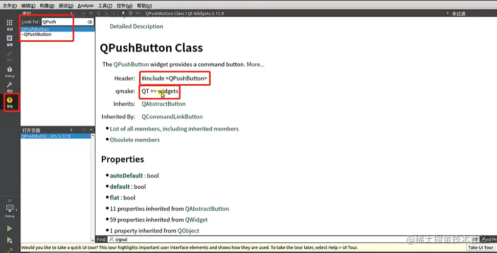Open 控件 menu

pos(124,6)
